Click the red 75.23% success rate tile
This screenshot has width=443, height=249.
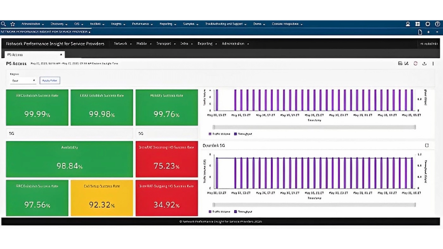pos(167,159)
